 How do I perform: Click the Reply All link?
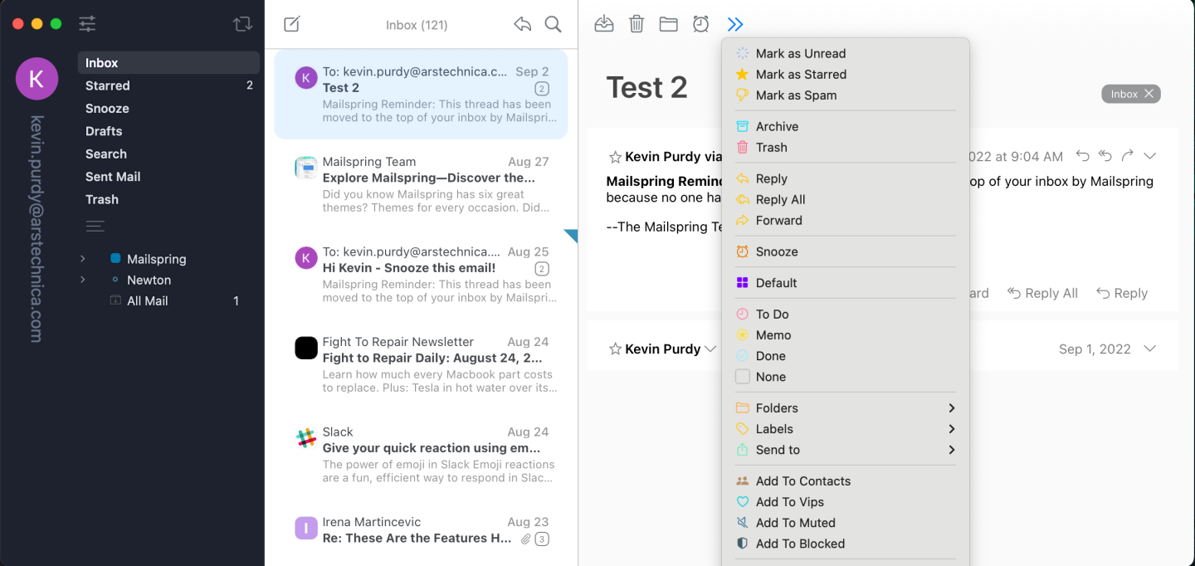point(1042,293)
